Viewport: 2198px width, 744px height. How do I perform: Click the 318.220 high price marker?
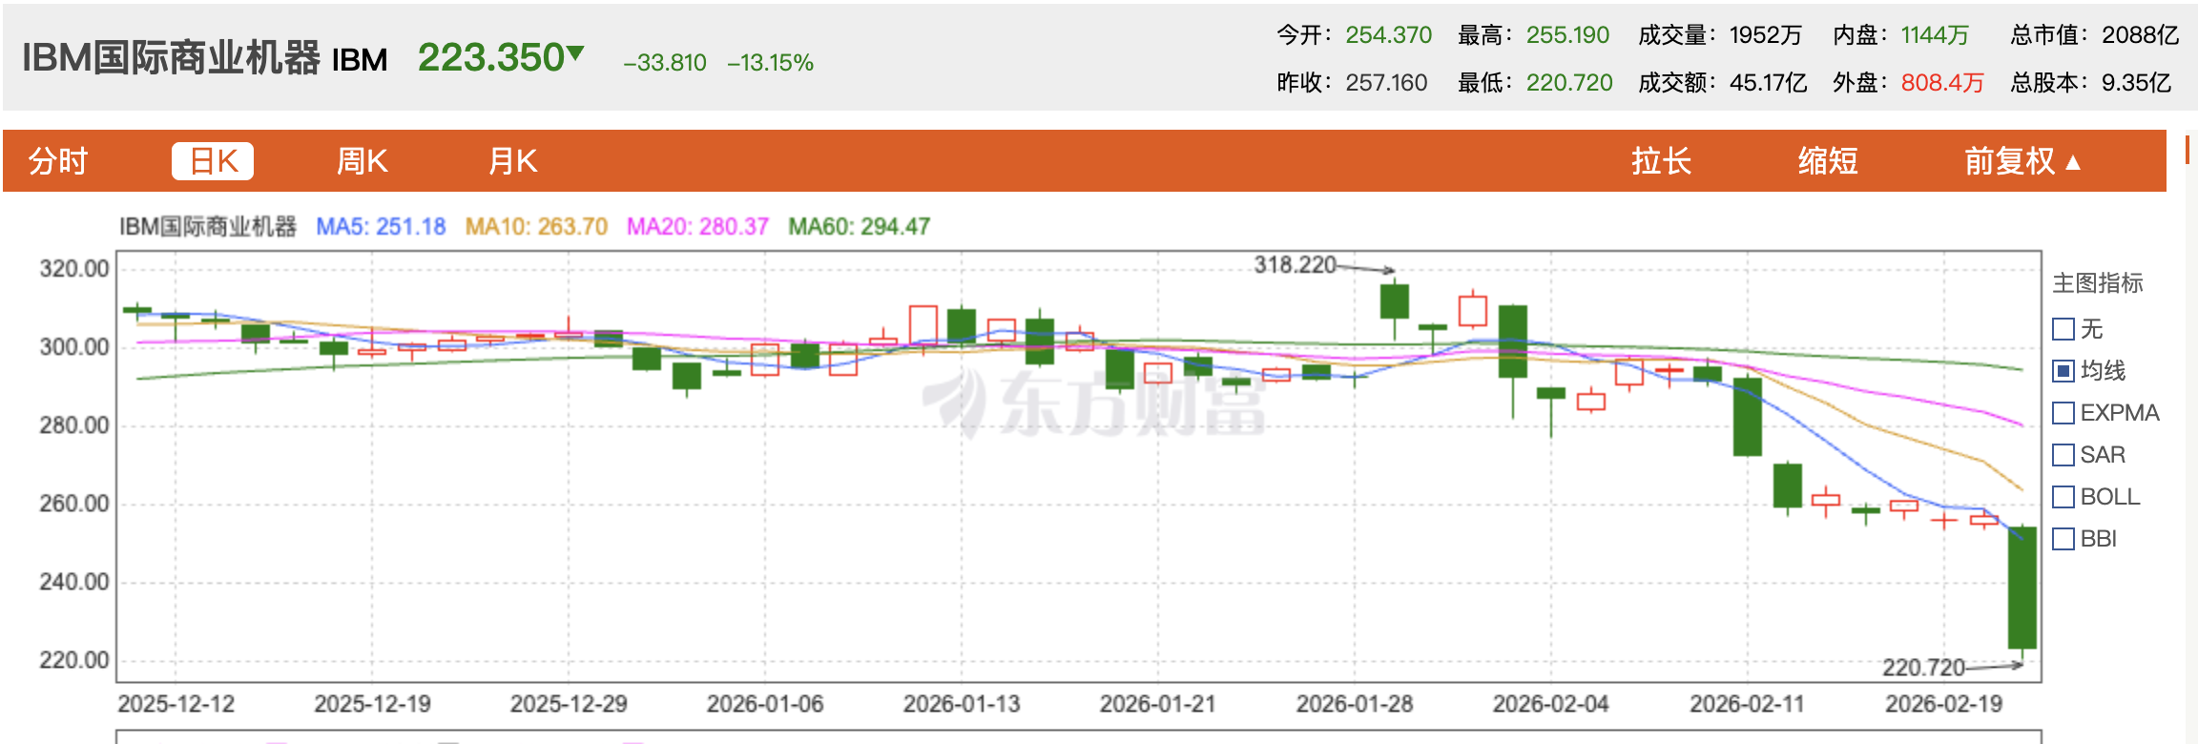pyautogui.click(x=1295, y=264)
